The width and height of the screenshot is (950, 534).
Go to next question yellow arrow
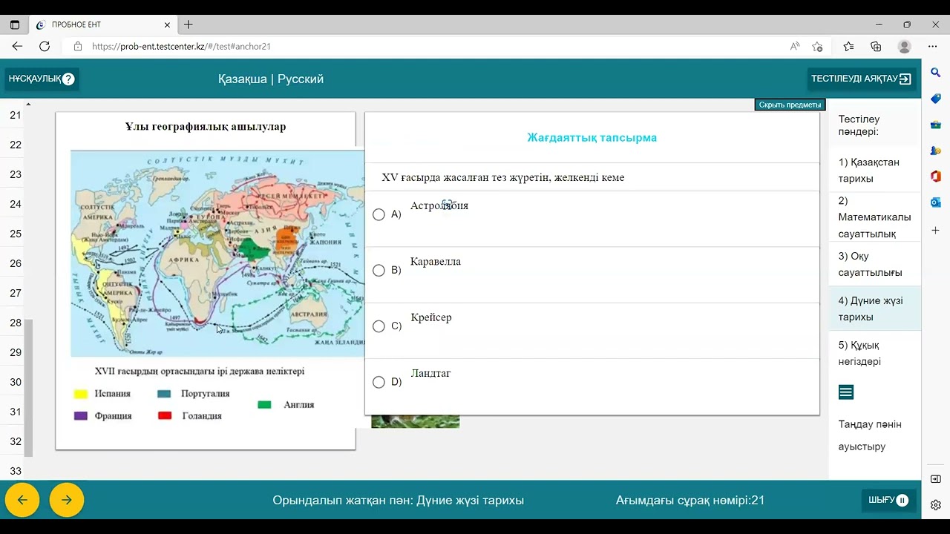point(67,500)
